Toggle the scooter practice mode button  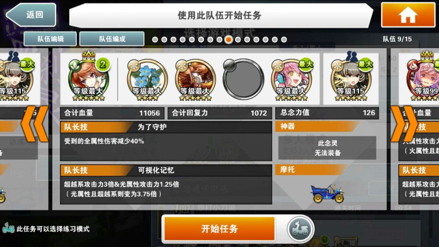point(300,229)
